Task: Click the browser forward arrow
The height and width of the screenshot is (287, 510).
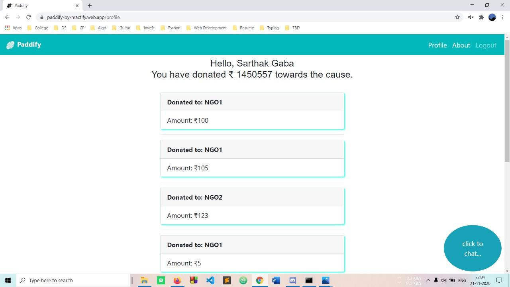Action: (x=18, y=17)
